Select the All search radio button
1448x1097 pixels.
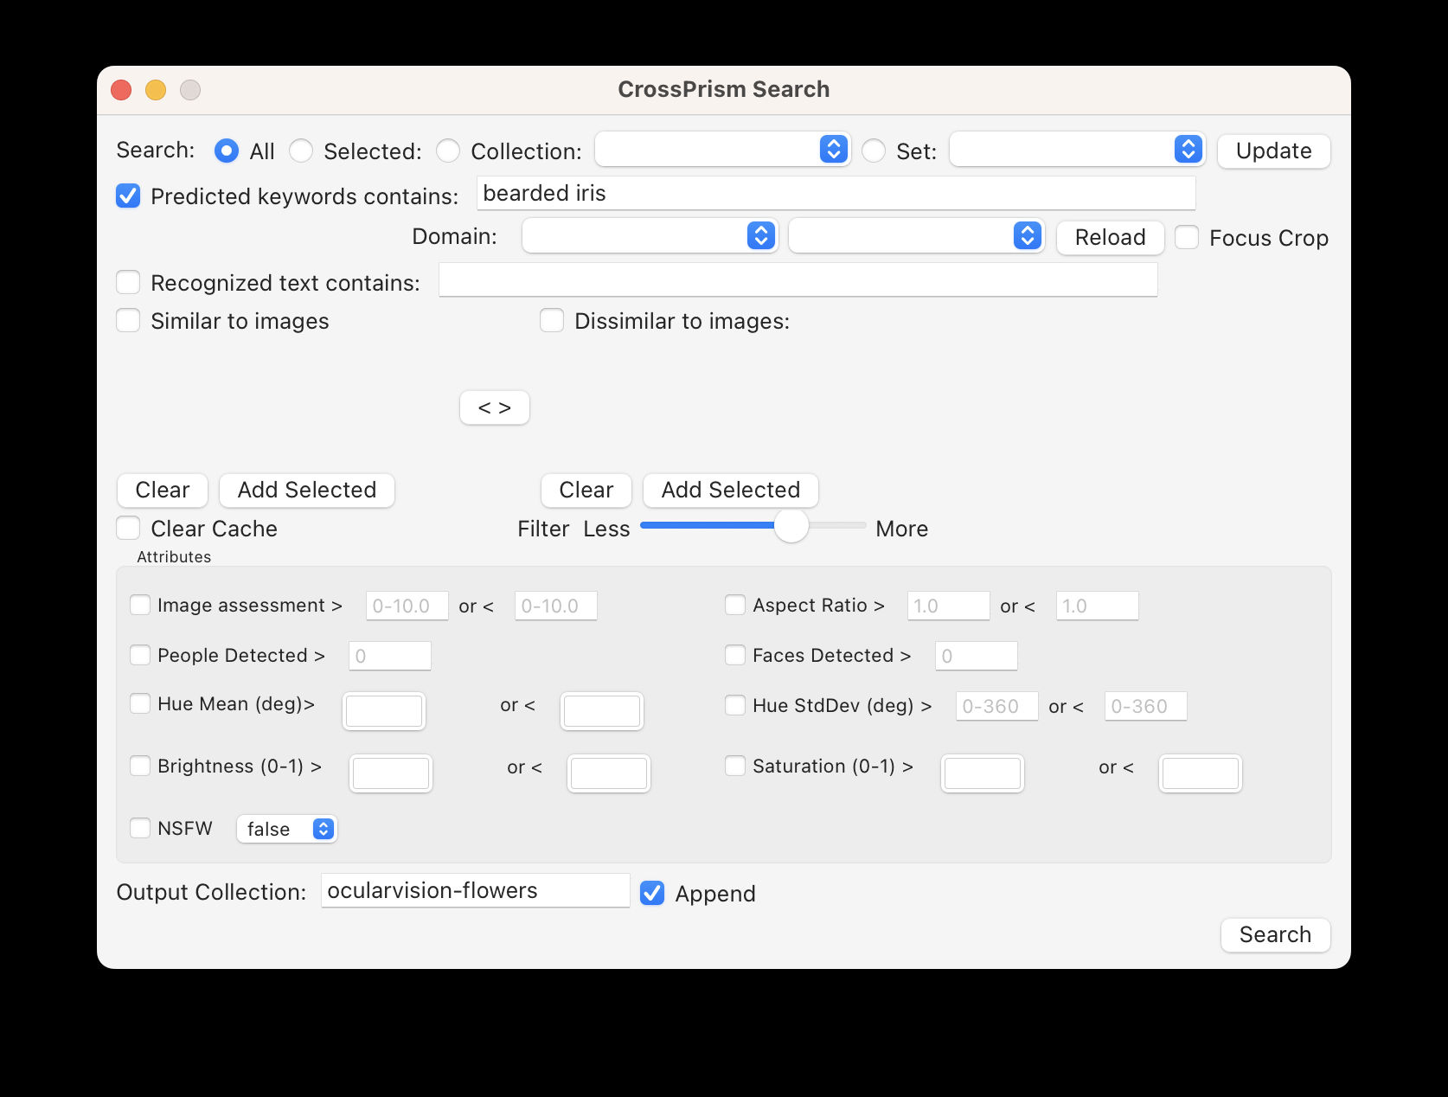pyautogui.click(x=227, y=151)
